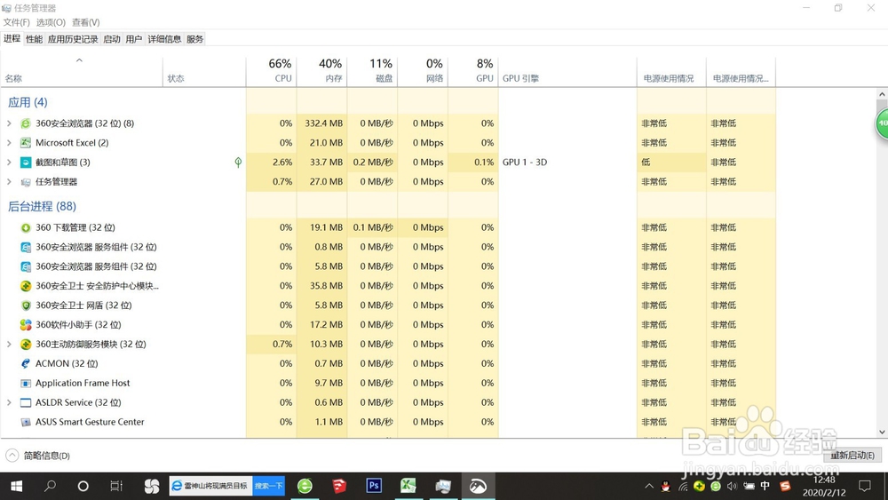Click the volume speaker tray icon

pyautogui.click(x=733, y=486)
